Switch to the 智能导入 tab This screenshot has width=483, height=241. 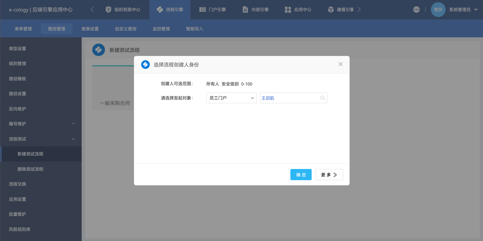(195, 29)
